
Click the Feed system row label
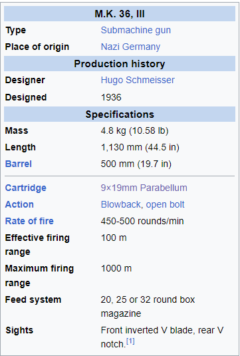(33, 300)
